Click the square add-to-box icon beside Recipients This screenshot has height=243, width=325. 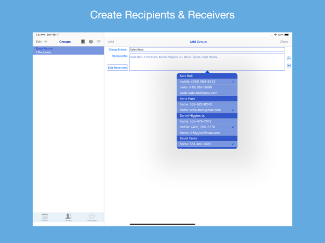[288, 66]
